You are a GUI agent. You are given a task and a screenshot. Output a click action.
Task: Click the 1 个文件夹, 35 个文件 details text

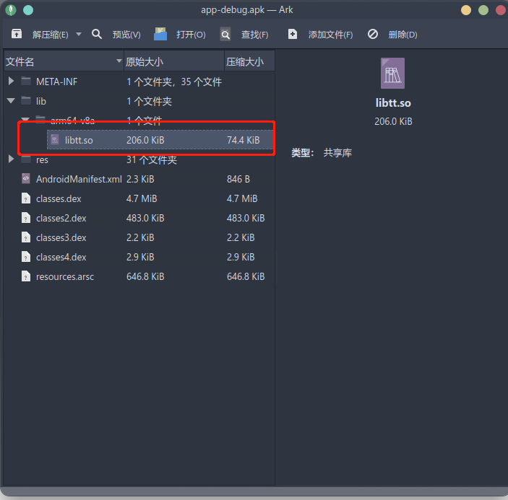pos(174,82)
